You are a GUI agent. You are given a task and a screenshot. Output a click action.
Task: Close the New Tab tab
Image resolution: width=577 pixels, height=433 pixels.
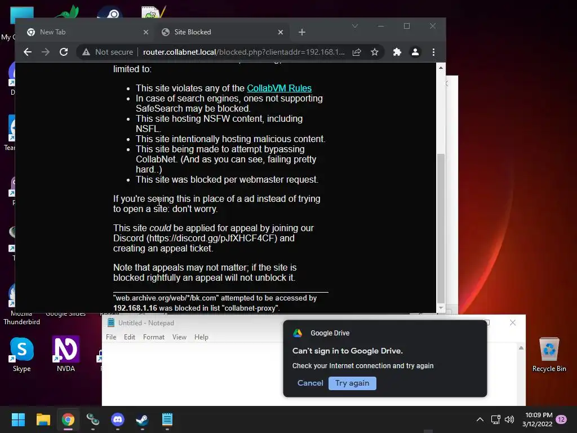[146, 32]
